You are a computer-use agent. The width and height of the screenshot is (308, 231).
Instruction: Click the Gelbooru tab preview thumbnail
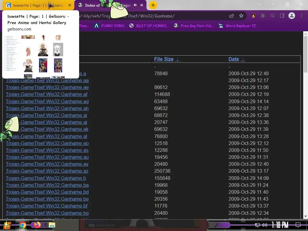[x=41, y=57]
